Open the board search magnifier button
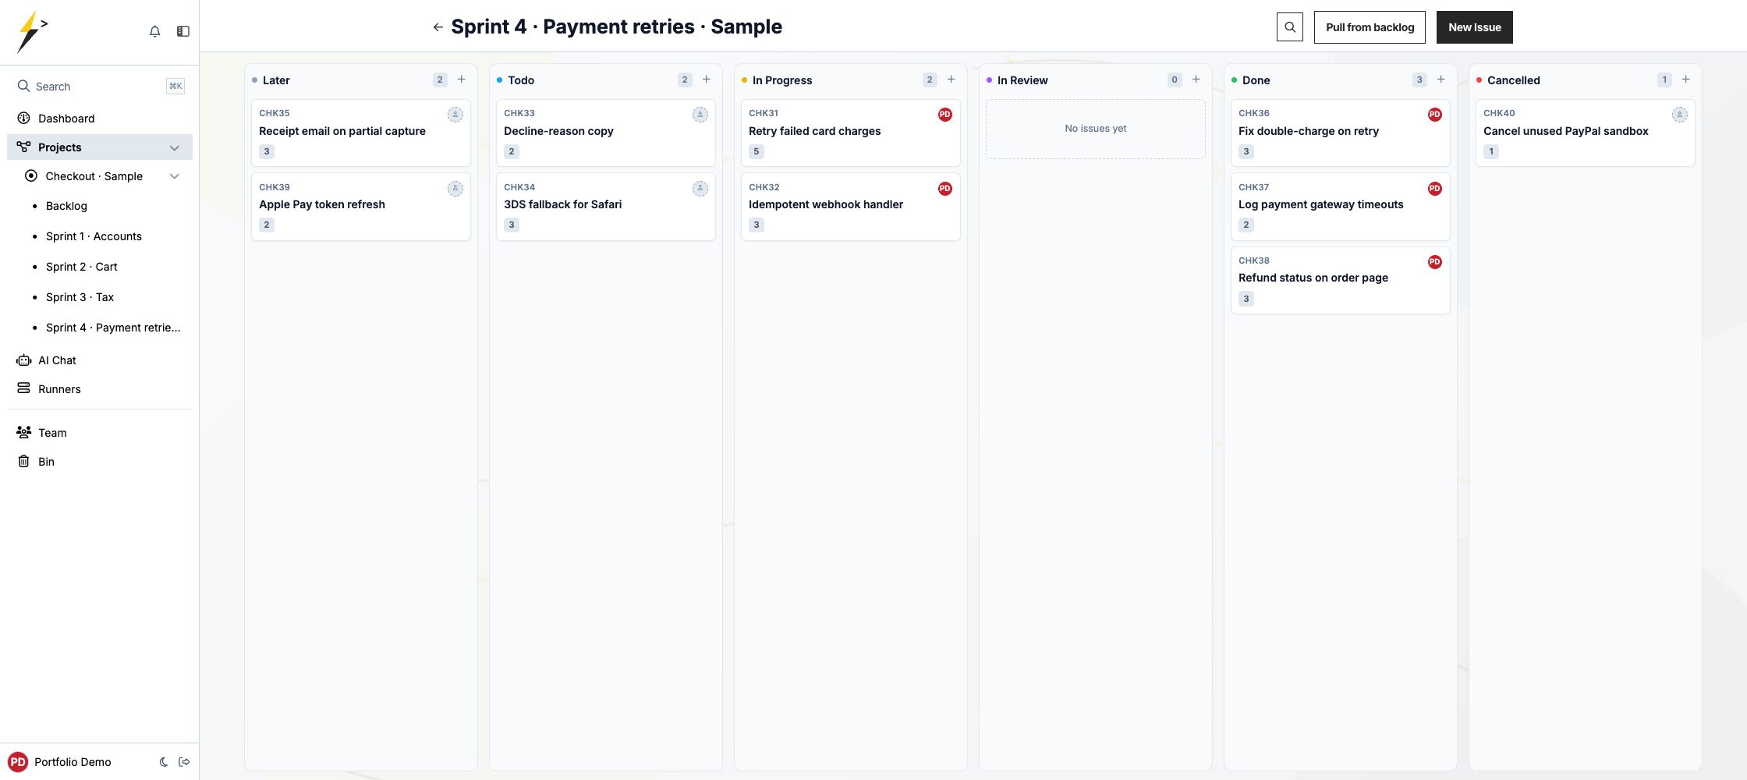The height and width of the screenshot is (780, 1747). [x=1290, y=27]
